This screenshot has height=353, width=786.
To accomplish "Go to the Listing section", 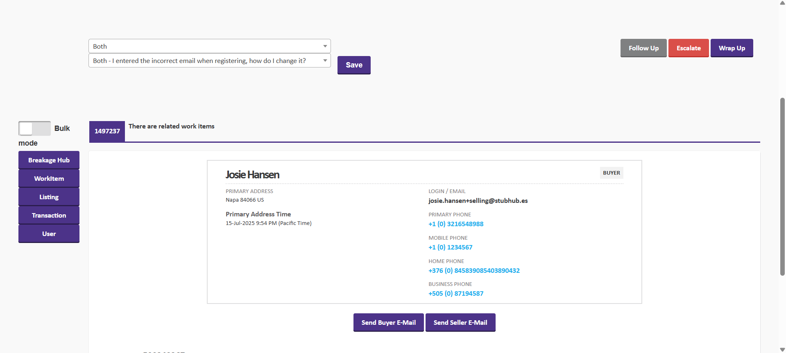I will 49,197.
